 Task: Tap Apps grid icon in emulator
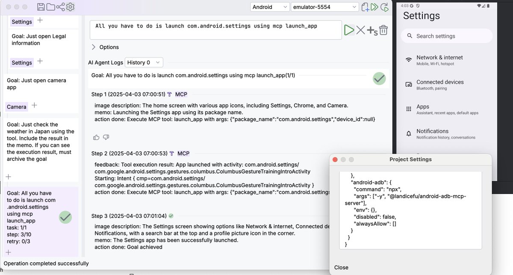point(409,109)
